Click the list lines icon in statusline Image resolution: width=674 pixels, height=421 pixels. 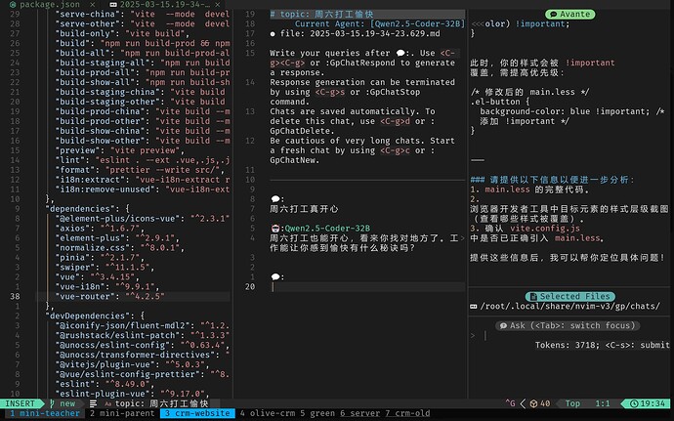(93, 403)
